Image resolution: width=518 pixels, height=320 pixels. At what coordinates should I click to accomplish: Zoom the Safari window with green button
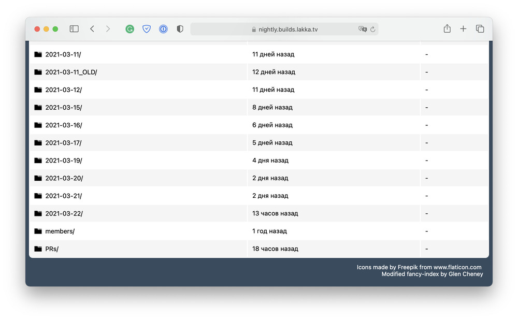(55, 29)
